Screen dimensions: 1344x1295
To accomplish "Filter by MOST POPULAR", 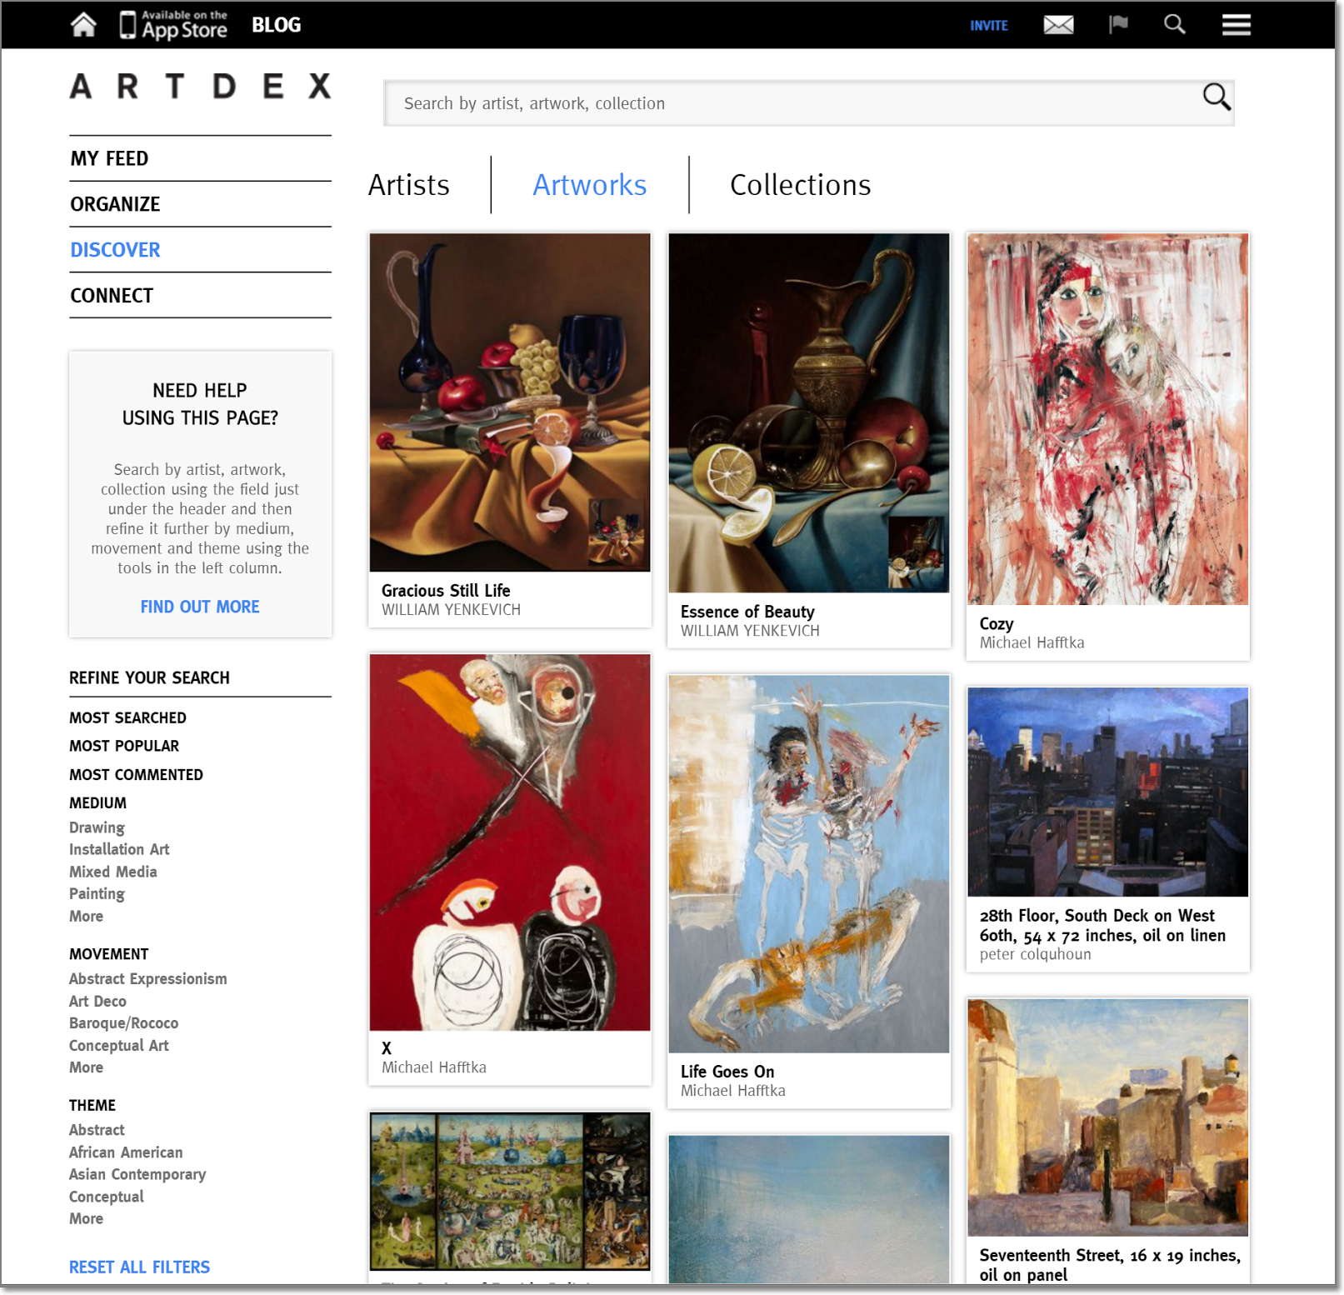I will pos(124,746).
